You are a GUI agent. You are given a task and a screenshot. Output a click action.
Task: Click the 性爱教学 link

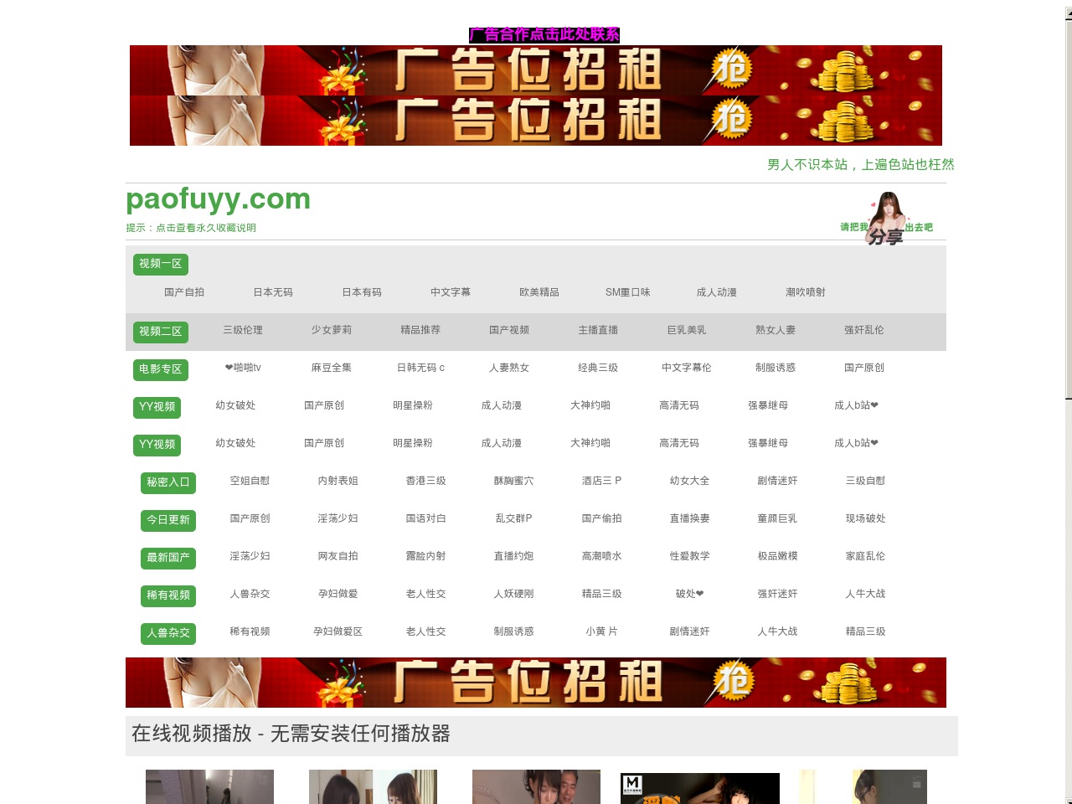click(689, 556)
